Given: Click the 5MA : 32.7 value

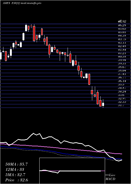Looking at the screenshot, I should tap(15, 175).
